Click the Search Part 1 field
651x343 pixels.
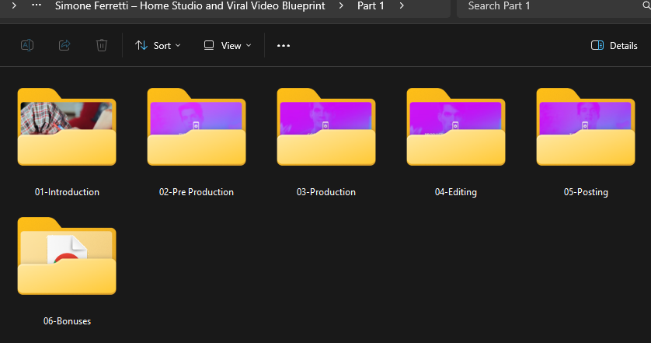point(552,5)
